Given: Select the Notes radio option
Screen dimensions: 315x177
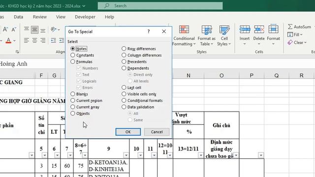Looking at the screenshot, I should (73, 49).
